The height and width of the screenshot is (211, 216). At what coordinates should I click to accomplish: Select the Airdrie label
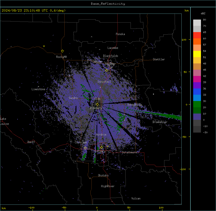pos(101,135)
